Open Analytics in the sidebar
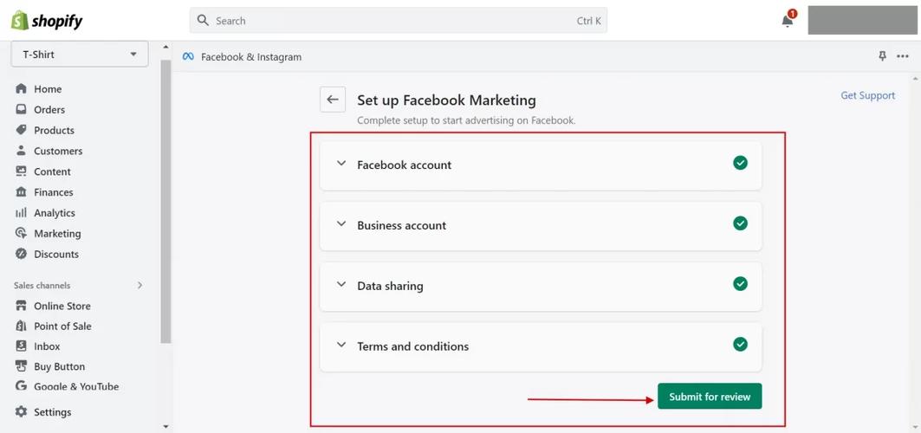This screenshot has width=921, height=433. 55,212
